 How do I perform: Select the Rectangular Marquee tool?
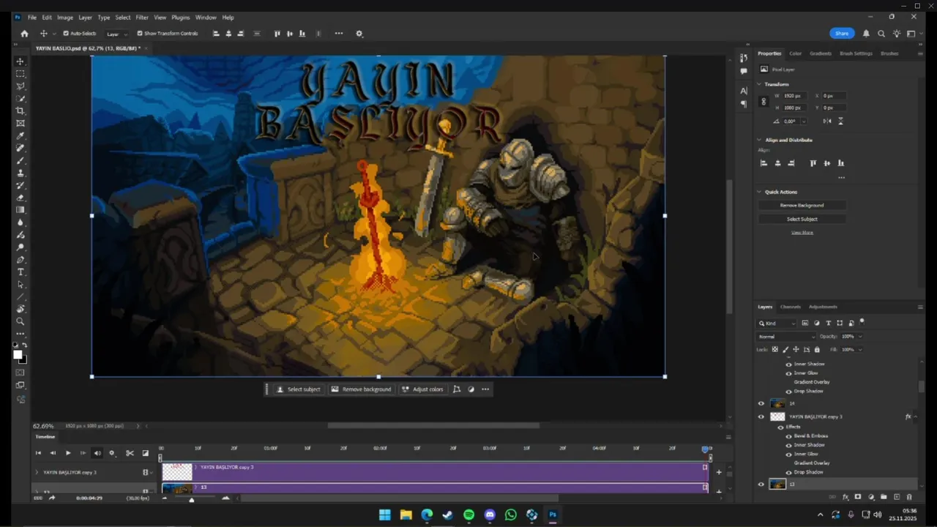click(x=20, y=74)
